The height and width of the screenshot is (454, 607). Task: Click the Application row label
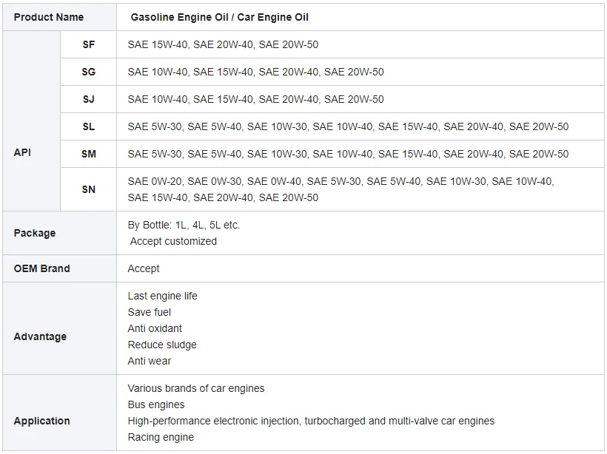(x=41, y=421)
